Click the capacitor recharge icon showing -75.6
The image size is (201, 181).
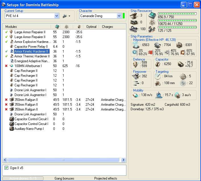(181, 64)
